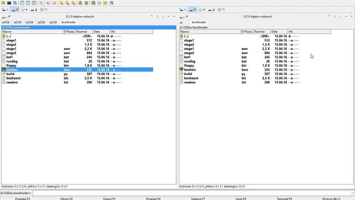Sort left panel by Nazwa column
The height and width of the screenshot is (200, 355).
point(32,32)
